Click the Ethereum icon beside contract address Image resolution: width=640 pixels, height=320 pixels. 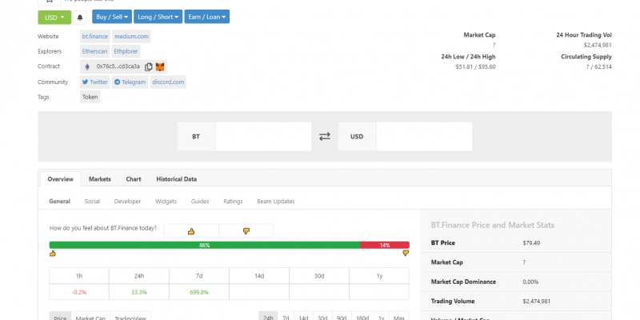87,66
